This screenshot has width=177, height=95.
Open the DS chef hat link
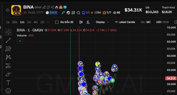pos(86,13)
